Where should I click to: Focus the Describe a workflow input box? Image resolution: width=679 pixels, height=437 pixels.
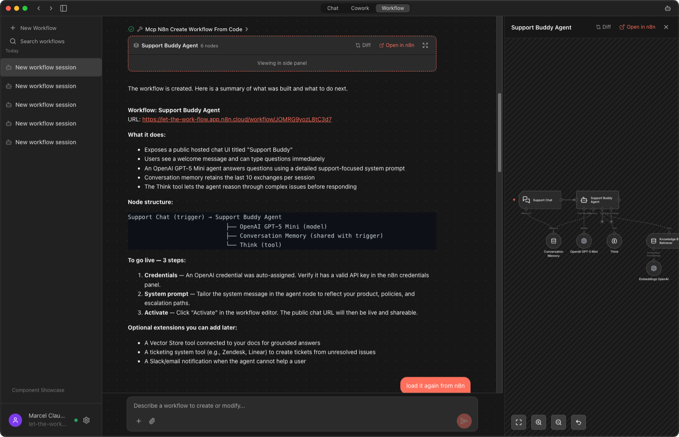coord(302,406)
